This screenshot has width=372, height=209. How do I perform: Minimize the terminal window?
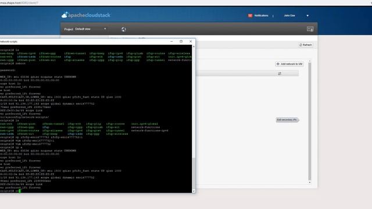pos(171,41)
